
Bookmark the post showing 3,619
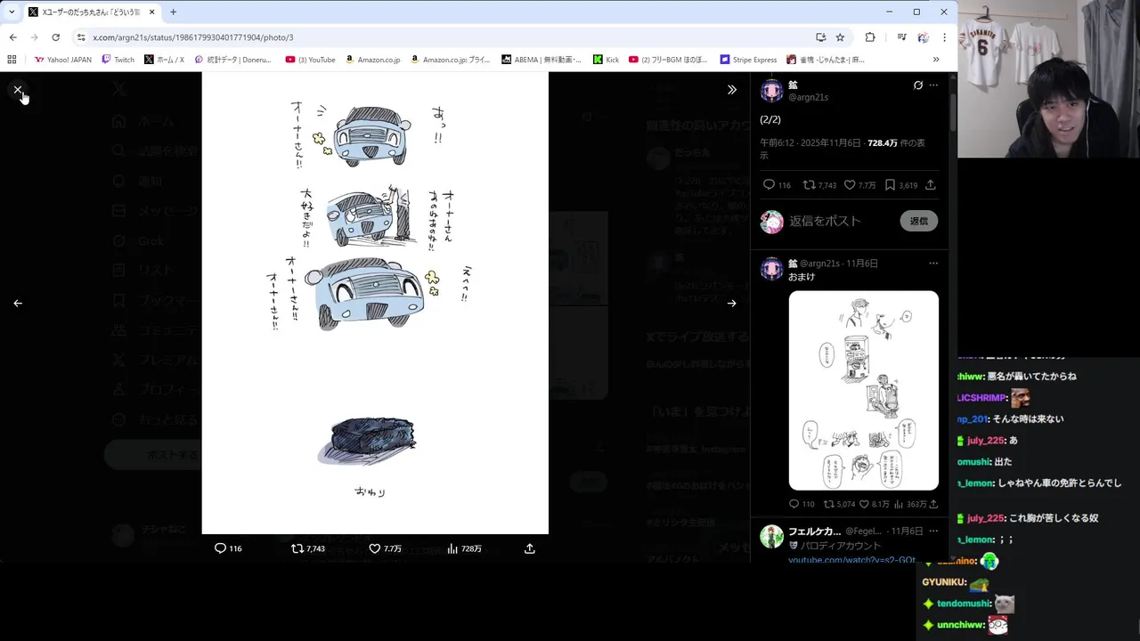coord(901,185)
